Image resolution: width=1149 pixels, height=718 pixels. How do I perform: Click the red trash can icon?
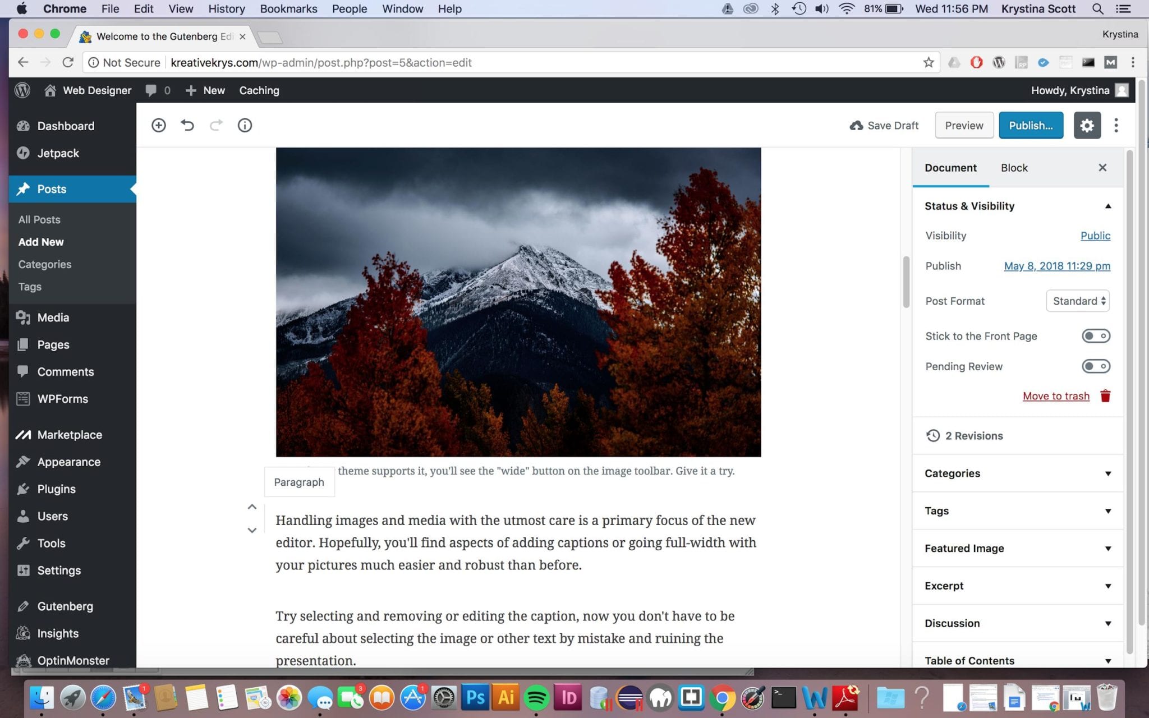coord(1105,396)
